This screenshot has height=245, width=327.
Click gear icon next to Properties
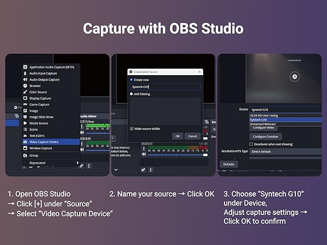point(16,107)
